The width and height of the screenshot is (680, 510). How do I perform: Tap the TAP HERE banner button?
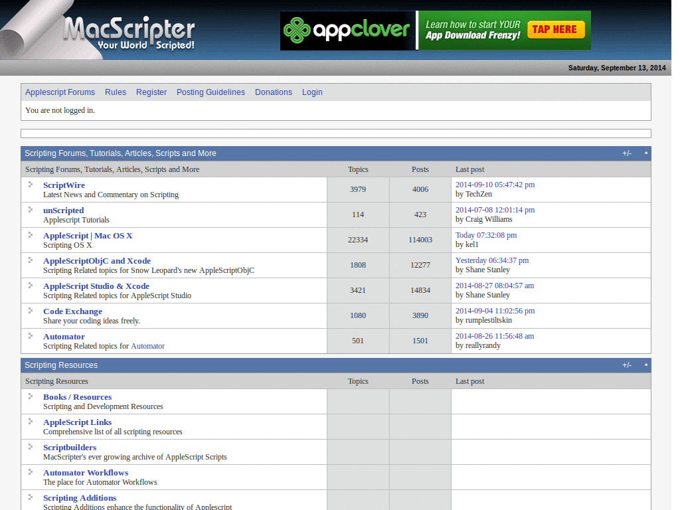556,29
